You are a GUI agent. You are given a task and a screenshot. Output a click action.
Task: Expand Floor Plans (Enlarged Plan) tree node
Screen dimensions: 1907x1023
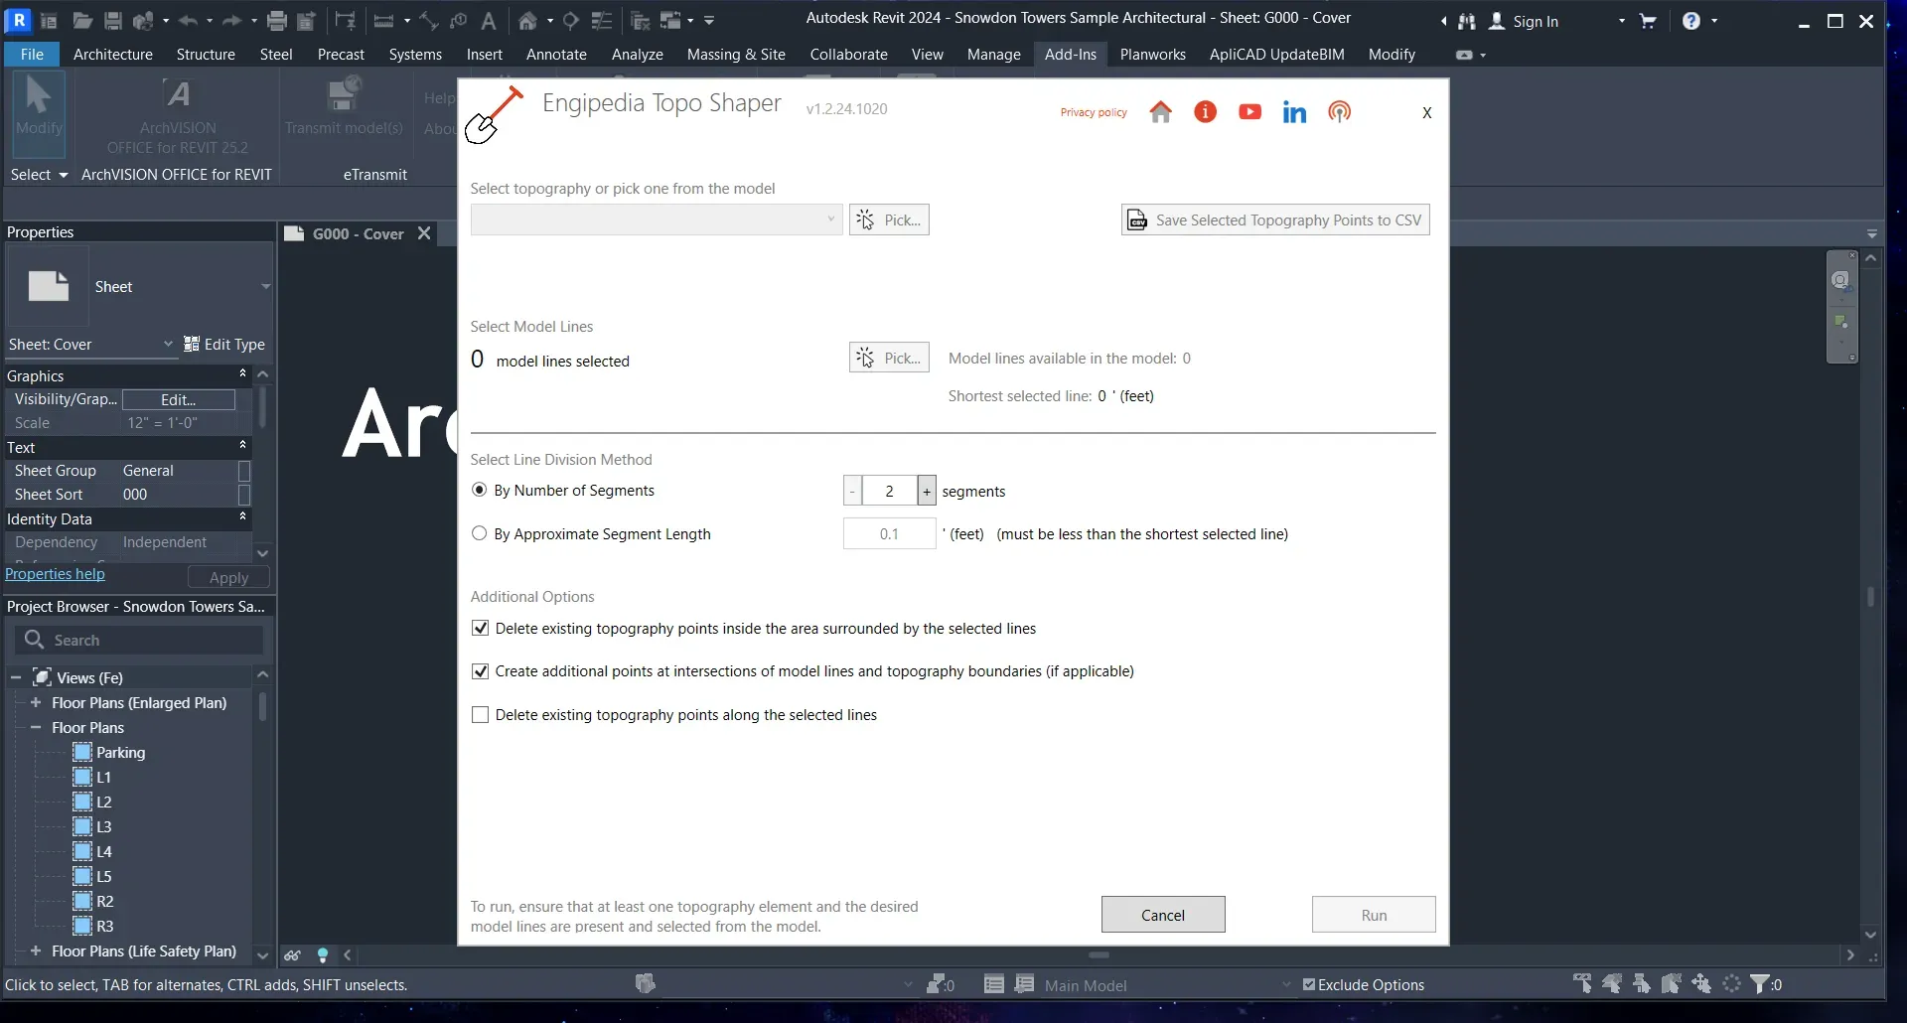[36, 702]
